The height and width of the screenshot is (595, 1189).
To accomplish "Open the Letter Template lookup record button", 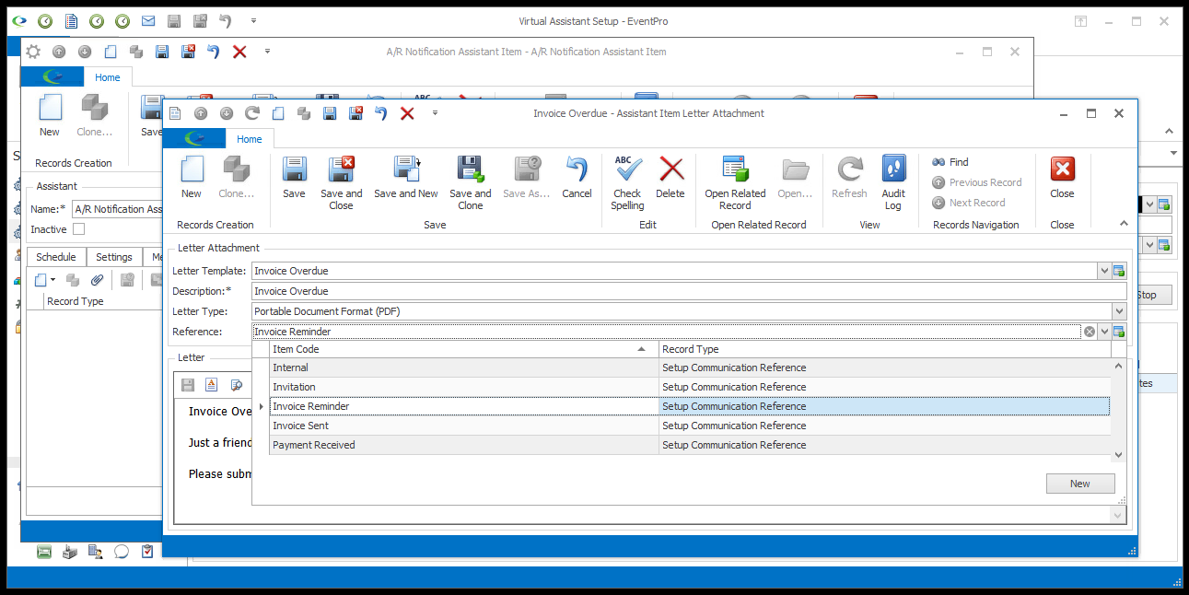I will (x=1119, y=271).
